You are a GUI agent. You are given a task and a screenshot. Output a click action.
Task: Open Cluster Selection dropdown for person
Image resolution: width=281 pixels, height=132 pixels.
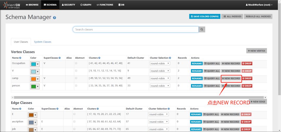tap(160, 86)
